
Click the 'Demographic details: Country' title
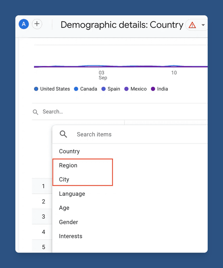pyautogui.click(x=122, y=25)
